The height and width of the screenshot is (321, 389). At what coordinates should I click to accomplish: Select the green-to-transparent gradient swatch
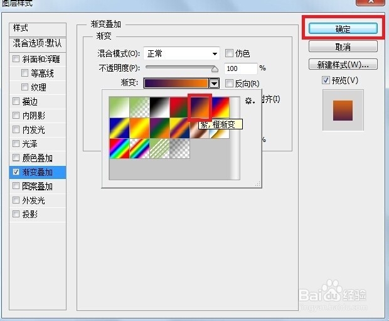[139, 107]
